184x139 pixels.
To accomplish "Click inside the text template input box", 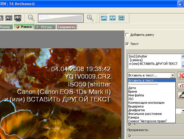I will 155,61.
